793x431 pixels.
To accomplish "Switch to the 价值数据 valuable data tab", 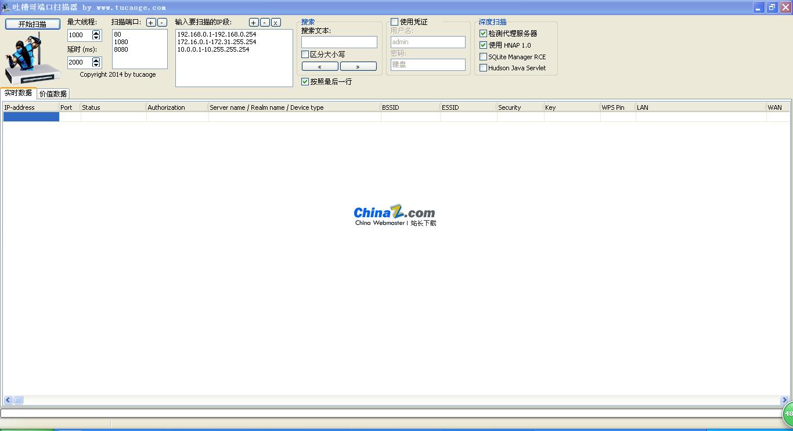I will point(53,94).
